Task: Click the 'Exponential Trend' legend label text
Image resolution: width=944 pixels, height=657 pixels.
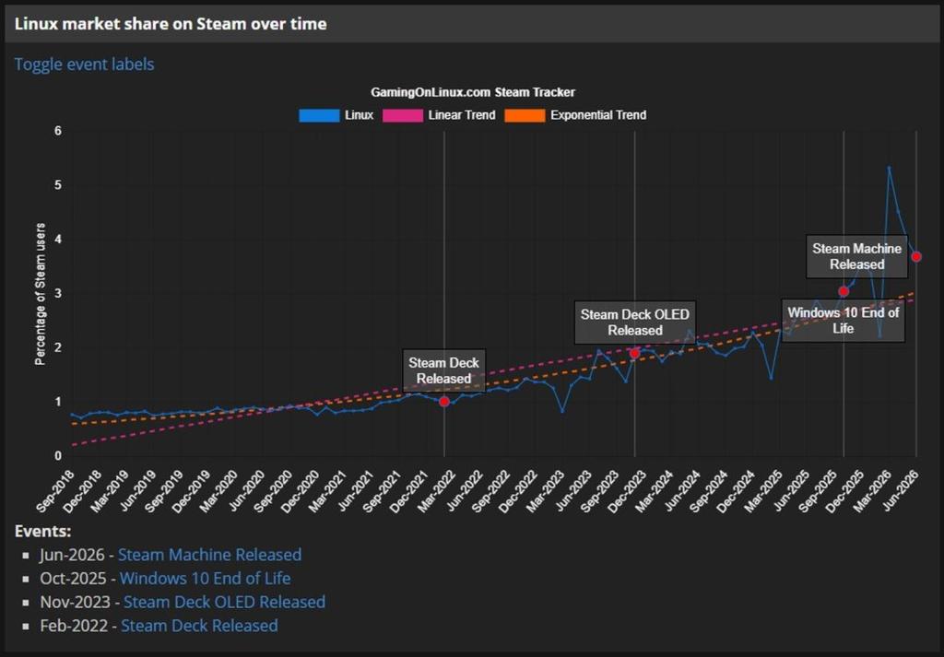Action: click(x=598, y=115)
